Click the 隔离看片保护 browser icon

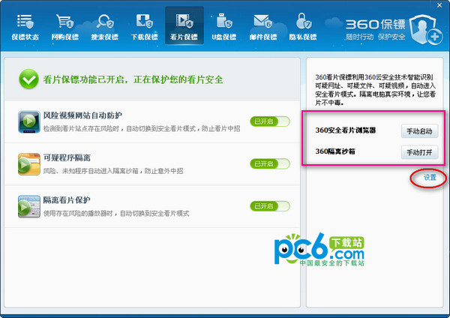point(29,207)
